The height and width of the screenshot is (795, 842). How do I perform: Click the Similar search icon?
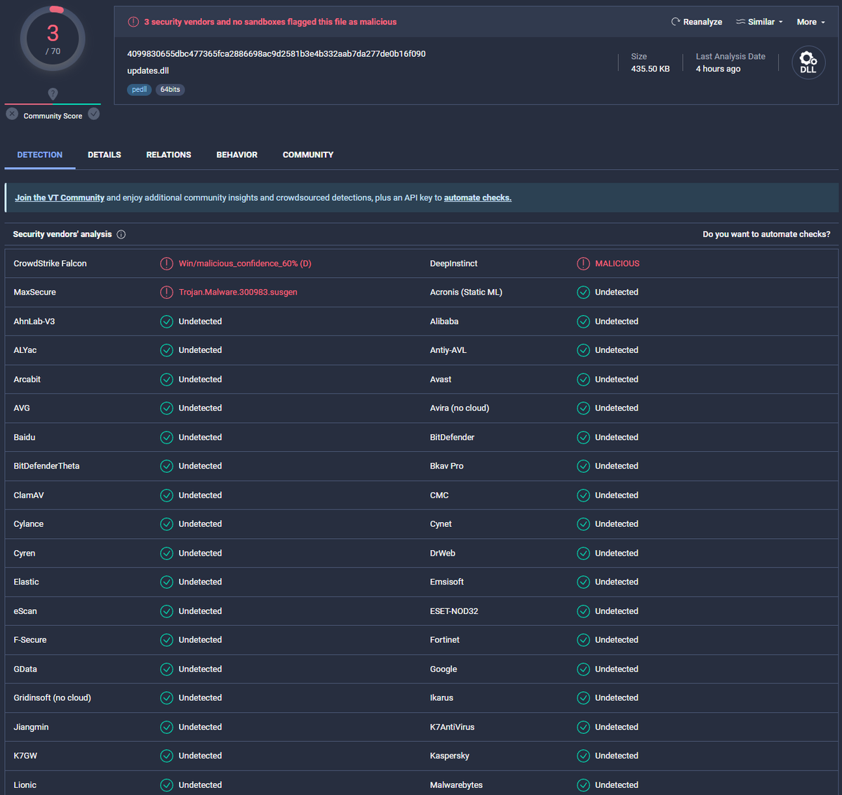(740, 22)
